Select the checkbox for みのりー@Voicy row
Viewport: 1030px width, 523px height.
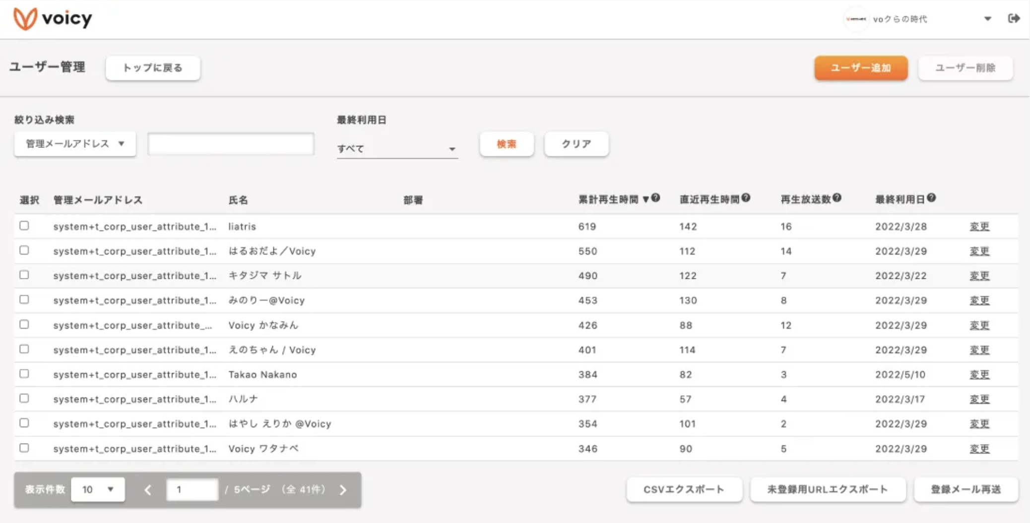[x=24, y=300]
